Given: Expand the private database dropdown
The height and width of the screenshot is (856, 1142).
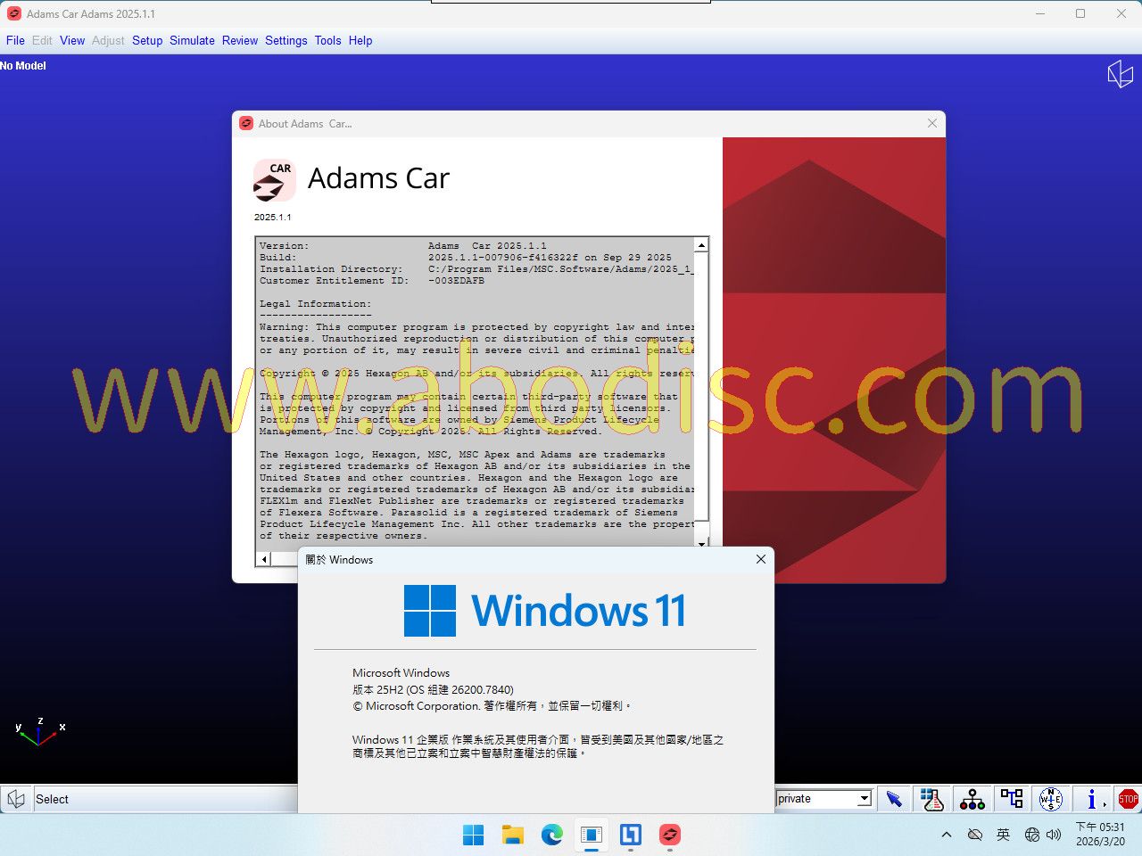Looking at the screenshot, I should pos(864,799).
